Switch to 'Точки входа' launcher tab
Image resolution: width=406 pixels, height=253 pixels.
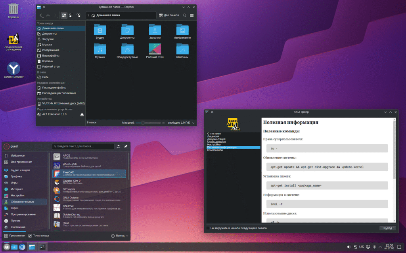coord(38,236)
